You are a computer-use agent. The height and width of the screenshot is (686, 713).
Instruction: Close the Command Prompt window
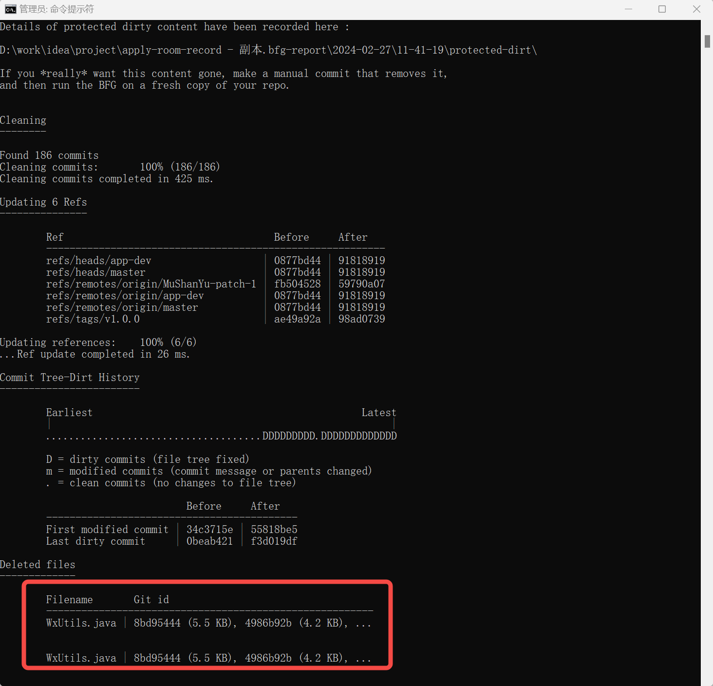[x=696, y=9]
